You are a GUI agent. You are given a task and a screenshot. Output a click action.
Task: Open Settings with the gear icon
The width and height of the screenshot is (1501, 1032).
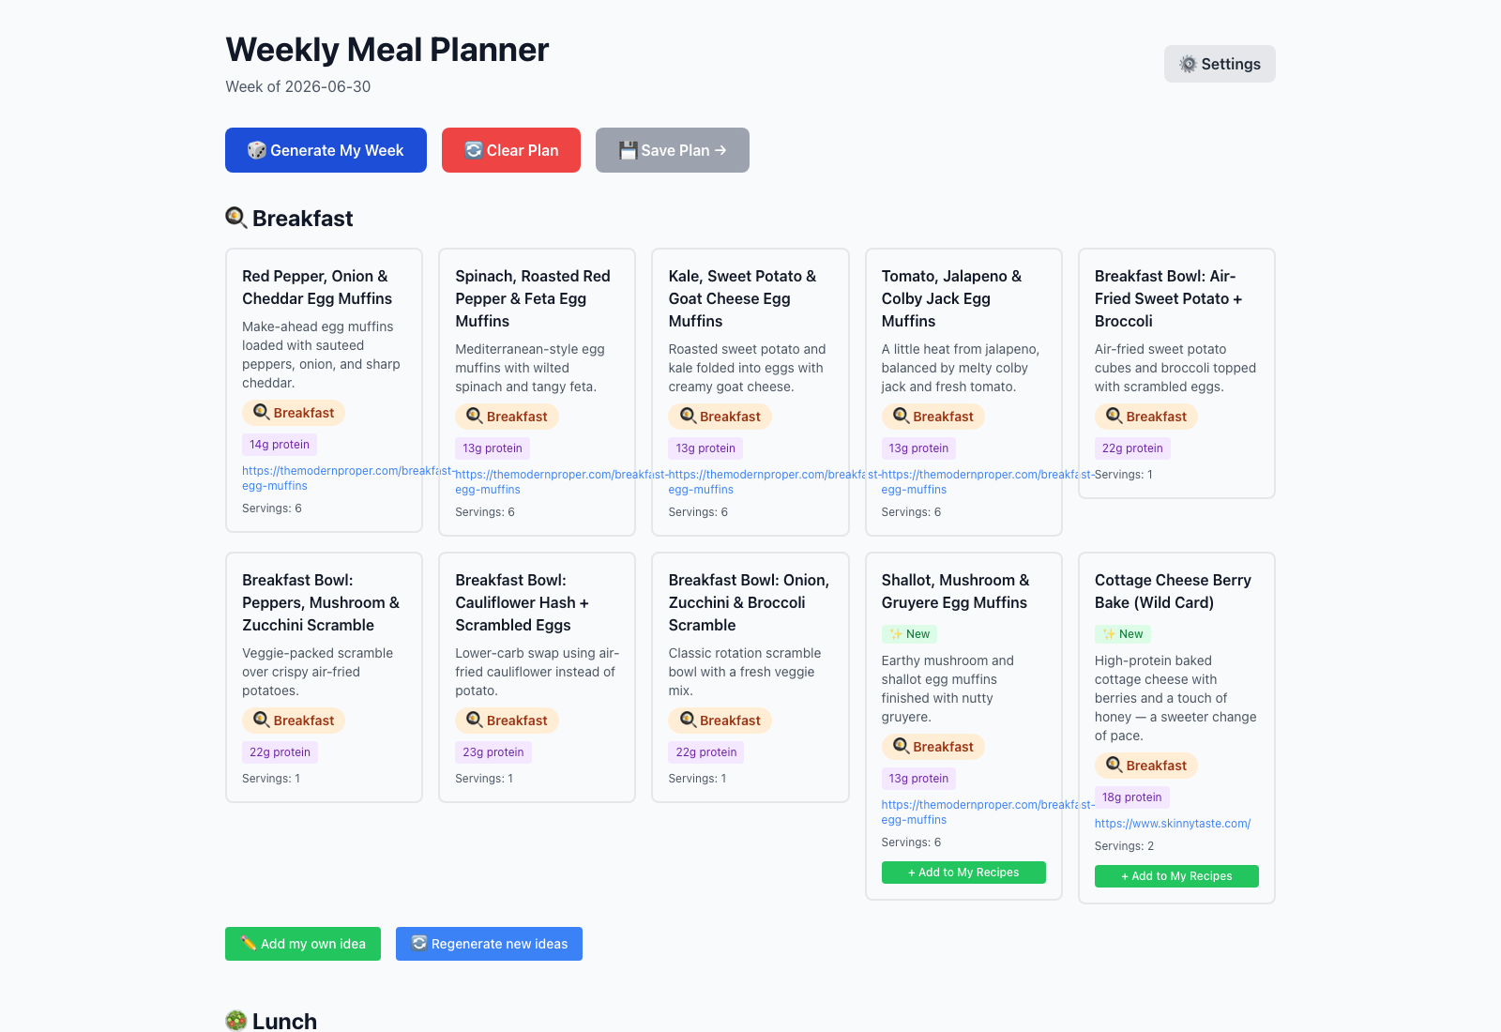(1220, 64)
